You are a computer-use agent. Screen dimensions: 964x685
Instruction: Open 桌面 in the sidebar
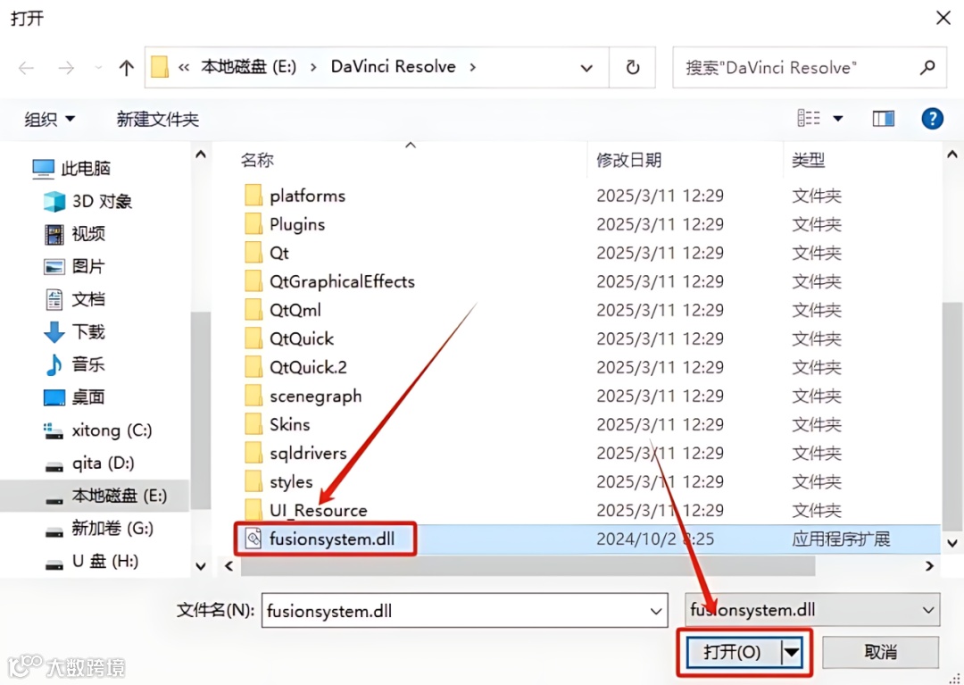(x=74, y=397)
